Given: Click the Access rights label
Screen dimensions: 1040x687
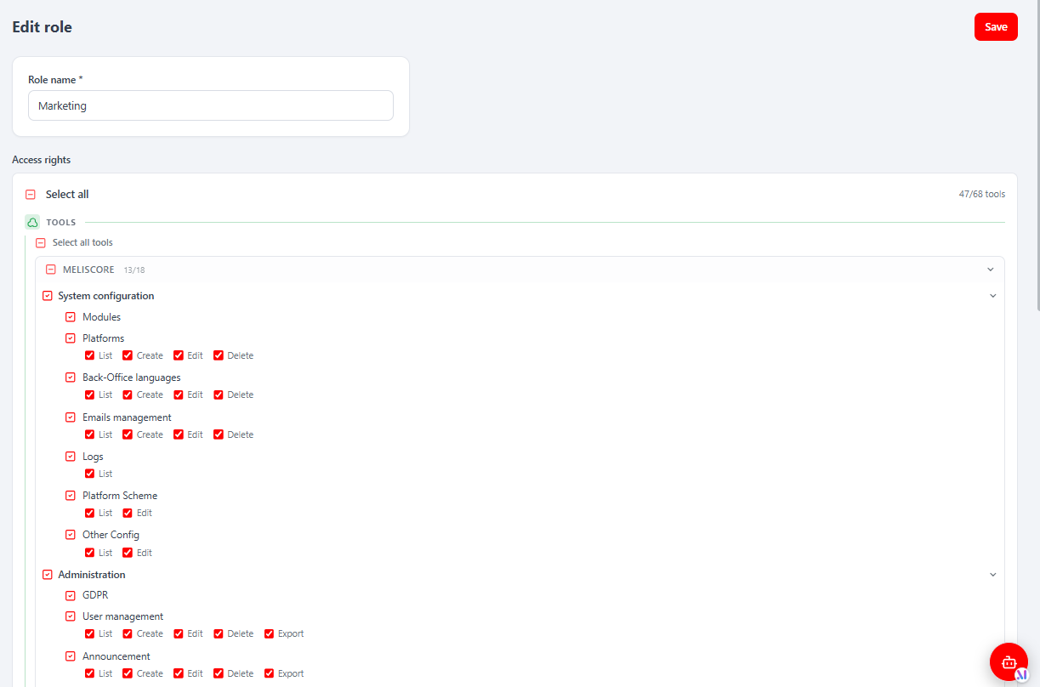Looking at the screenshot, I should [42, 160].
